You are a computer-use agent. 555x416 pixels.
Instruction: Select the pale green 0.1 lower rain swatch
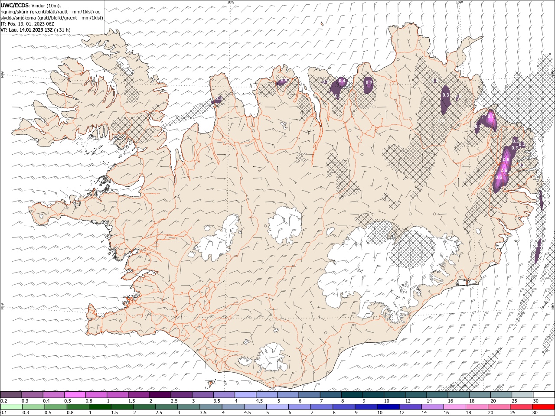pyautogui.click(x=11, y=406)
